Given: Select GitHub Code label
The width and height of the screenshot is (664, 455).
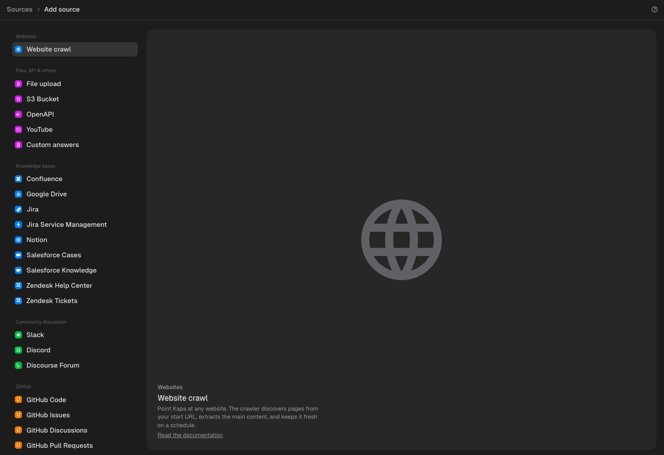Looking at the screenshot, I should coord(46,400).
